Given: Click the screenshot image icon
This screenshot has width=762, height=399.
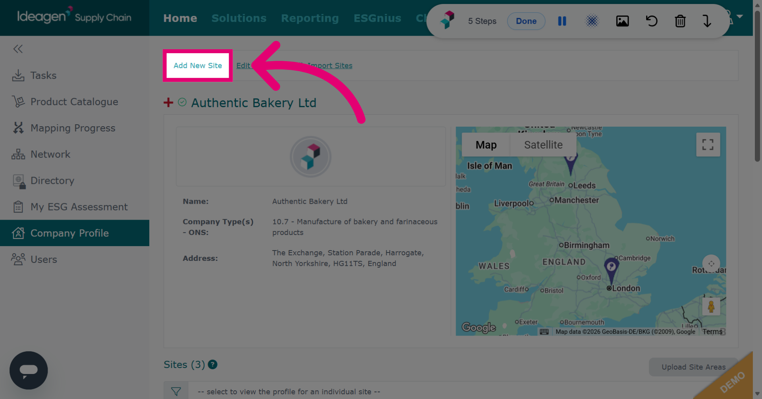Looking at the screenshot, I should pos(622,21).
